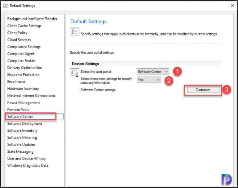238x188 pixels.
Task: Click the Device Settings checklist icon
Action: pyautogui.click(x=74, y=72)
